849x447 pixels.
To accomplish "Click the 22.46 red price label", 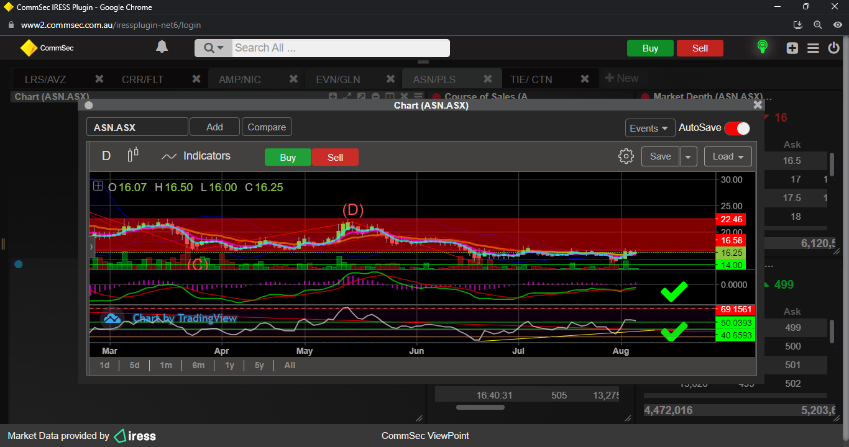I will tap(730, 219).
